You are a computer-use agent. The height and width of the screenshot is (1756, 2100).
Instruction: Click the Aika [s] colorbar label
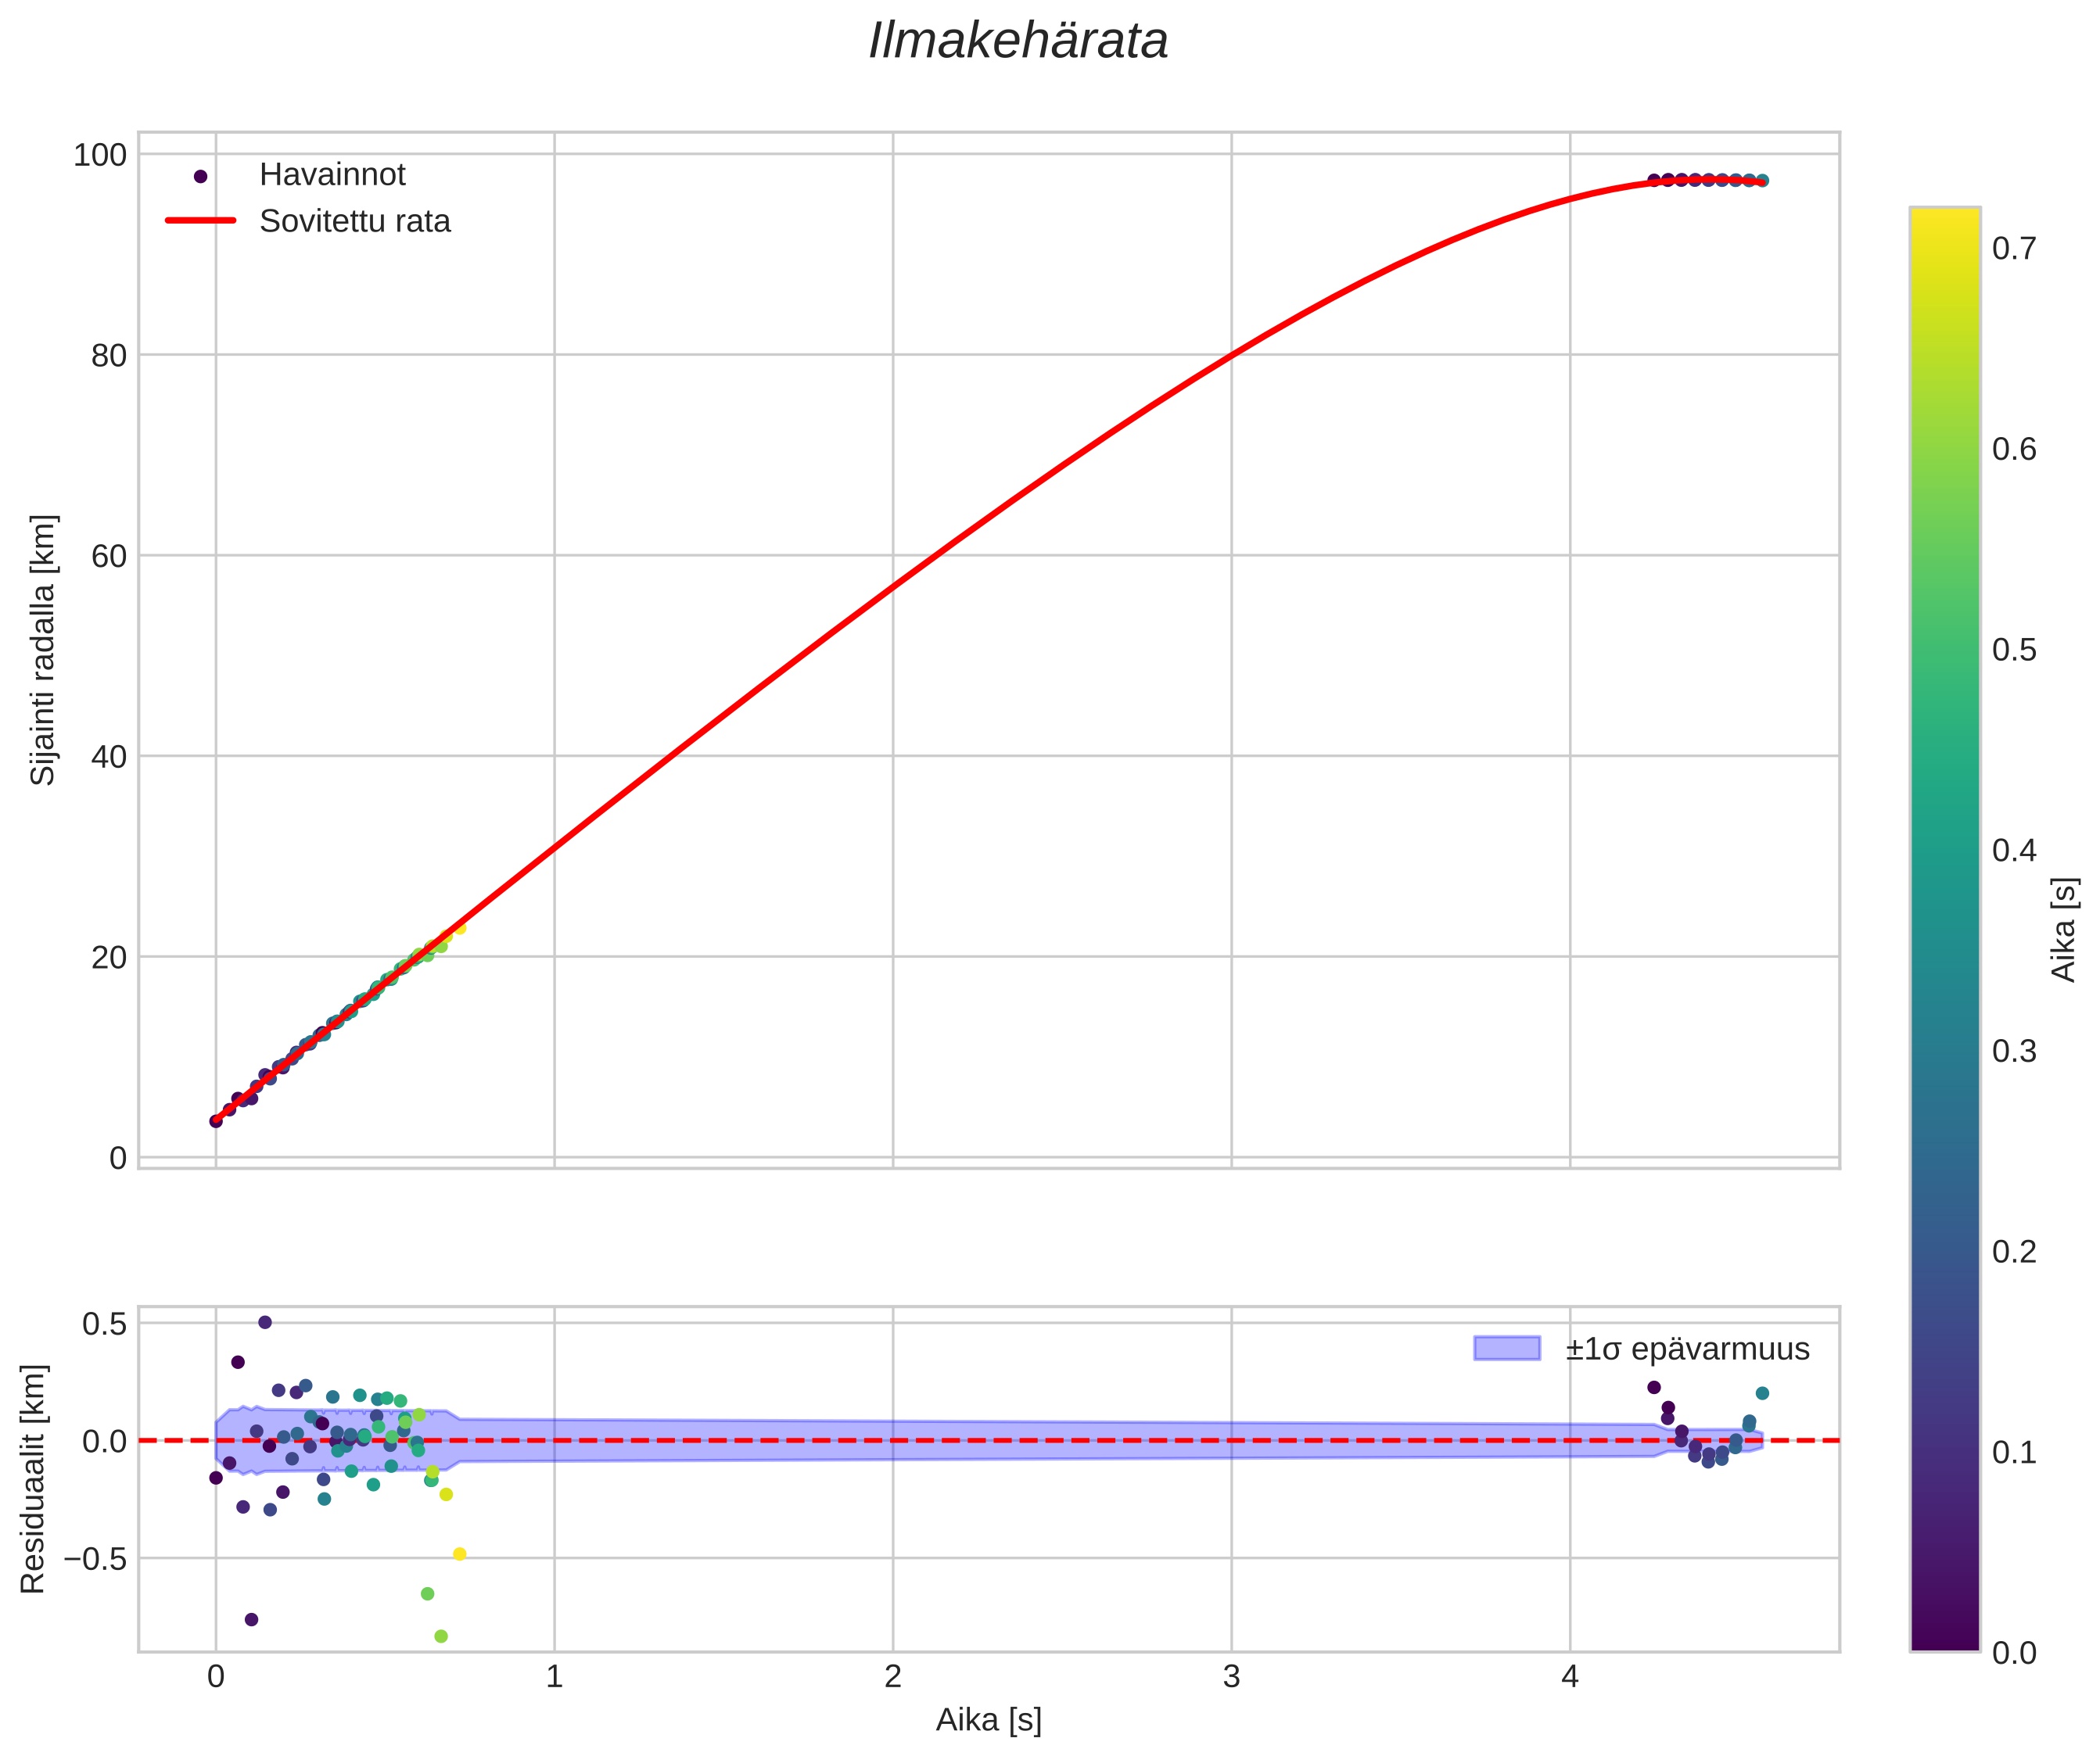2063,930
